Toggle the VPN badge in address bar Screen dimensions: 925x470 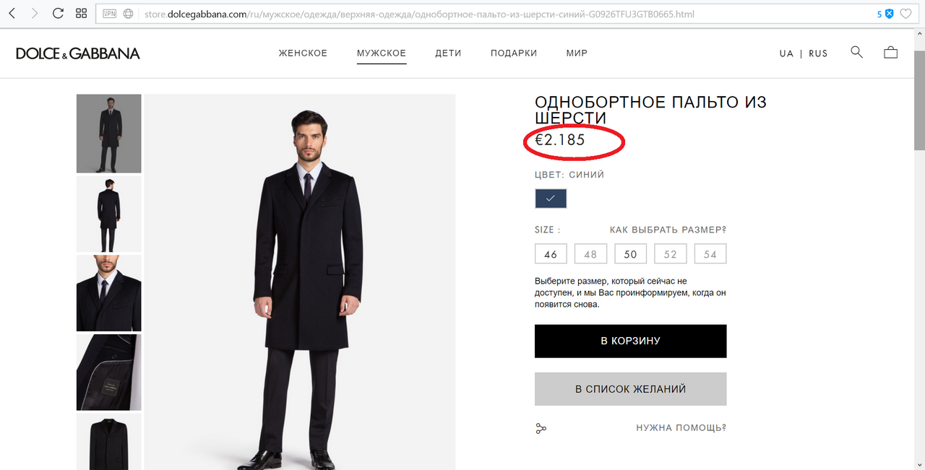point(109,14)
